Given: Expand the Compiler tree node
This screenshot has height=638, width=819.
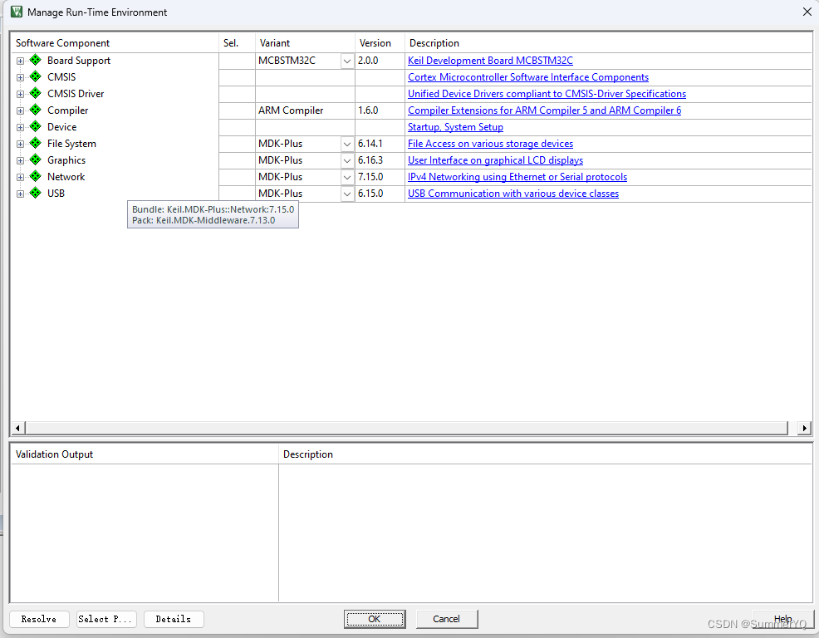Looking at the screenshot, I should tap(20, 110).
